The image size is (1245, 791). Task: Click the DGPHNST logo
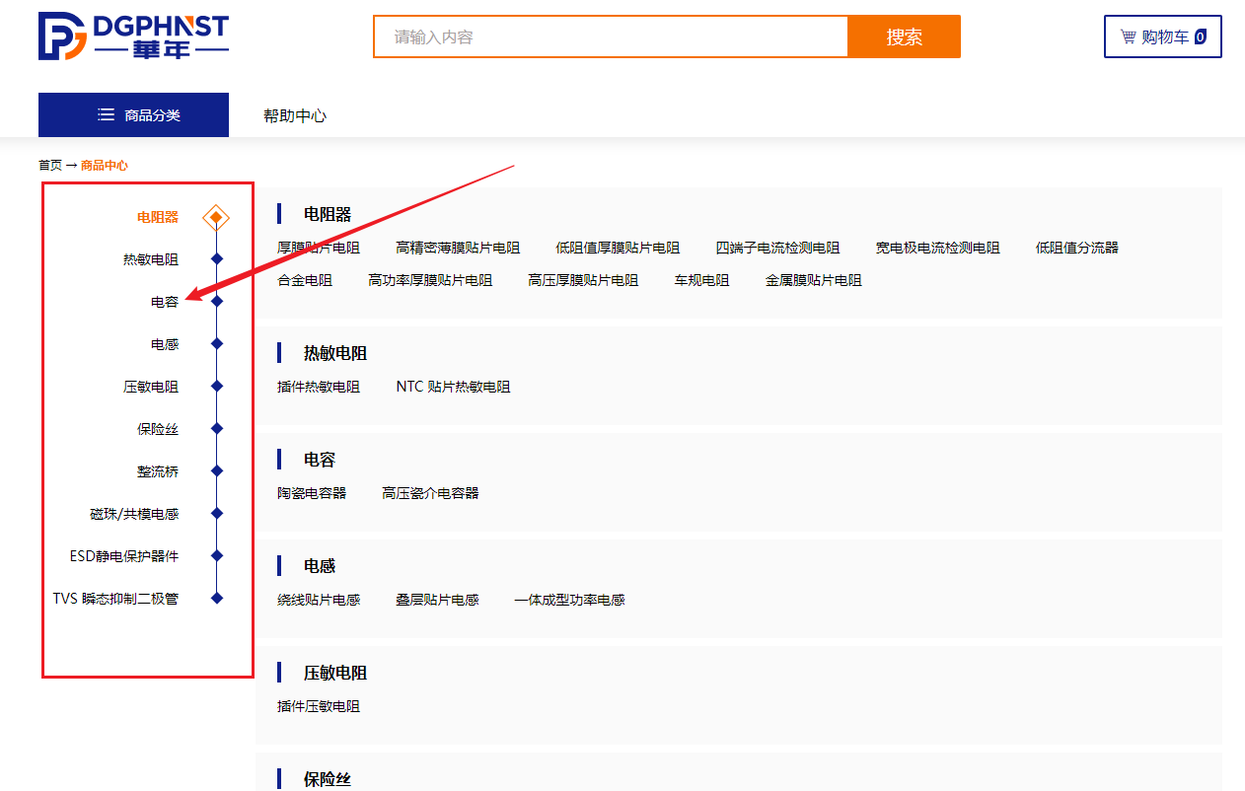pyautogui.click(x=133, y=36)
